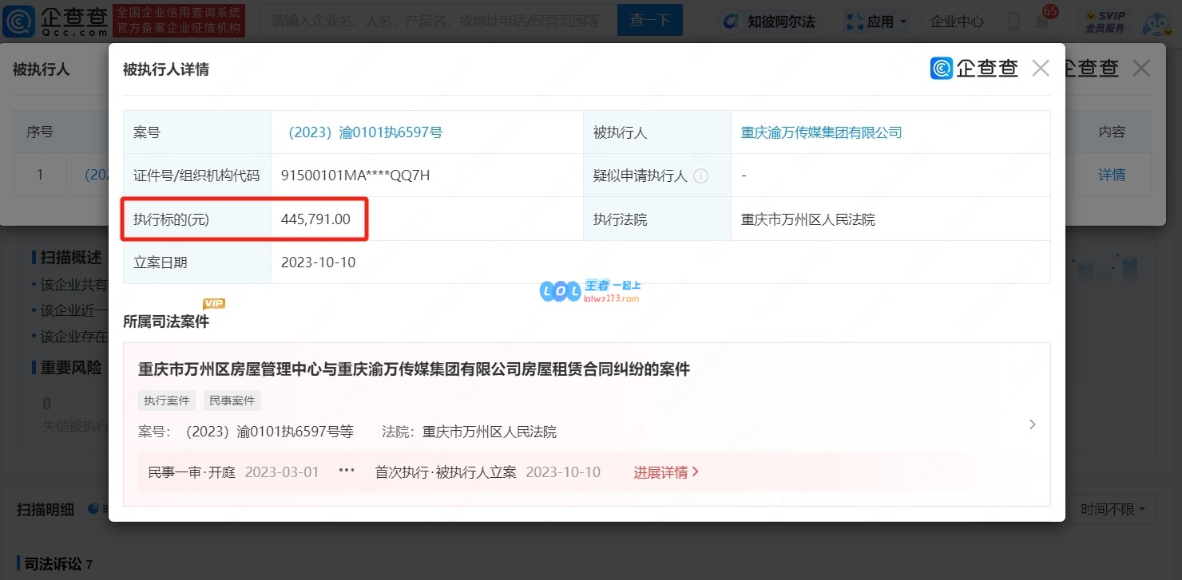The image size is (1182, 580).
Task: Expand the 应用 dropdown menu
Action: coord(876,22)
